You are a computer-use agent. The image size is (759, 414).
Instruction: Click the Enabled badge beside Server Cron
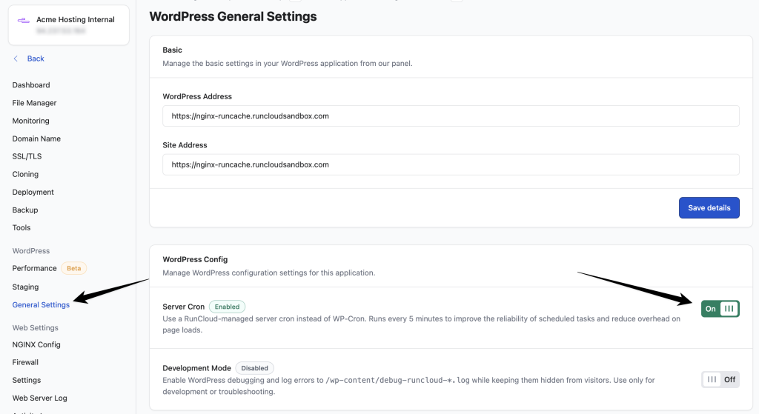point(227,307)
